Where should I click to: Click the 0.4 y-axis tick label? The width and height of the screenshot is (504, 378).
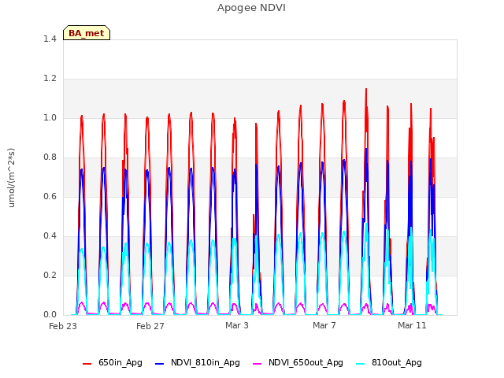(x=50, y=235)
